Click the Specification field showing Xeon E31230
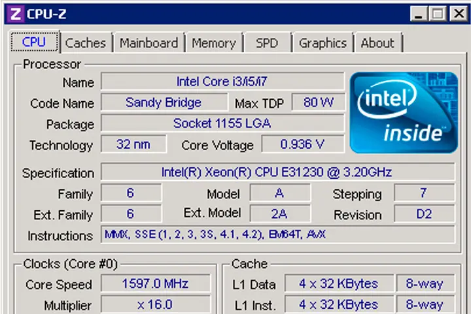 (x=277, y=172)
